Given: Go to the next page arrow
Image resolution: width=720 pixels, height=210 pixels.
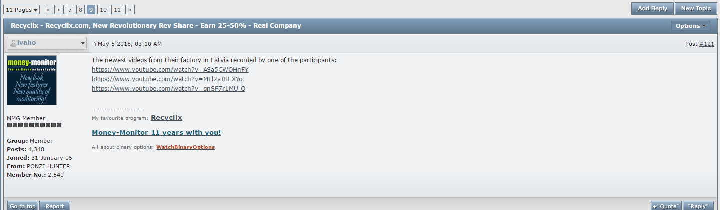Looking at the screenshot, I should pyautogui.click(x=130, y=9).
